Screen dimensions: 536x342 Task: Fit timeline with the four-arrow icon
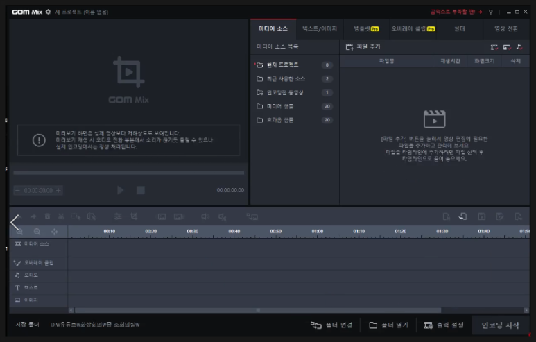[54, 232]
